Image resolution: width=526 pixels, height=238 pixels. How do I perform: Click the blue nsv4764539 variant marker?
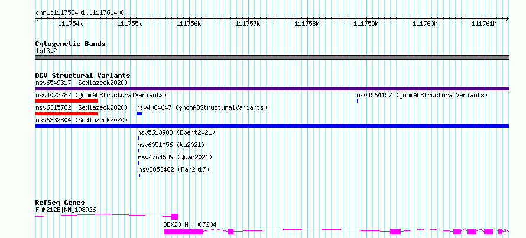click(139, 163)
